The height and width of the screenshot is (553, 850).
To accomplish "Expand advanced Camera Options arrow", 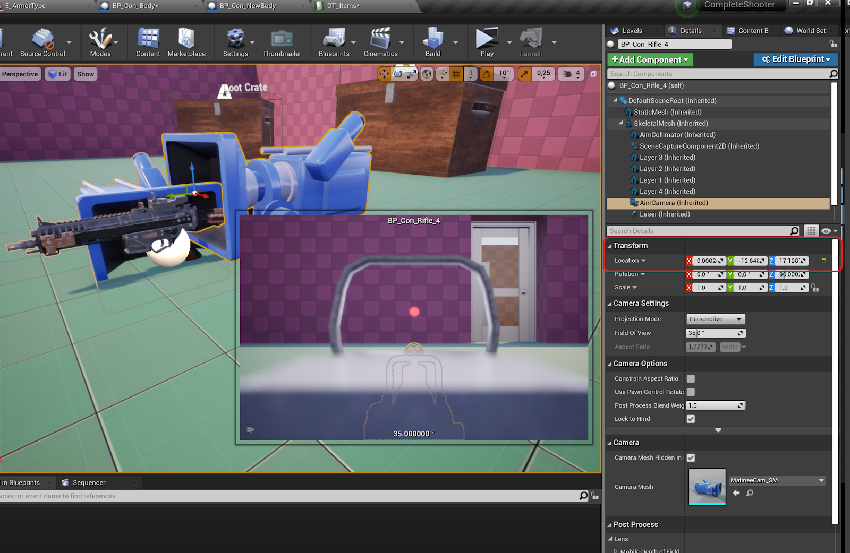I will click(x=718, y=430).
